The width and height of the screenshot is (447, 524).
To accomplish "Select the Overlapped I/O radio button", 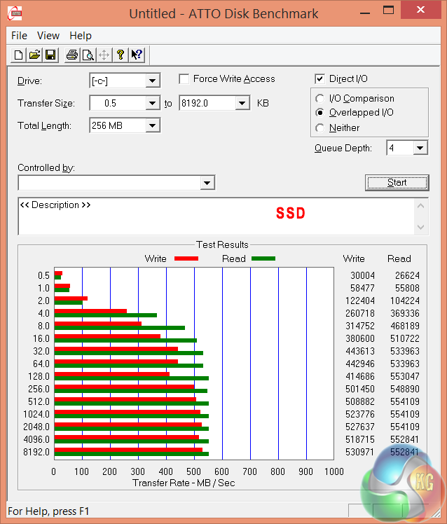I will coord(320,113).
